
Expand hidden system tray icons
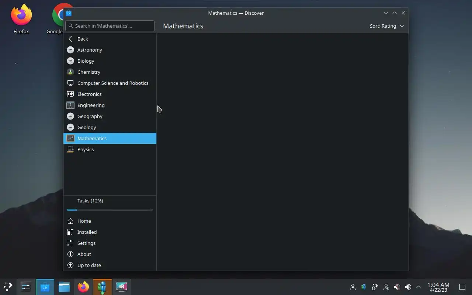pos(419,287)
